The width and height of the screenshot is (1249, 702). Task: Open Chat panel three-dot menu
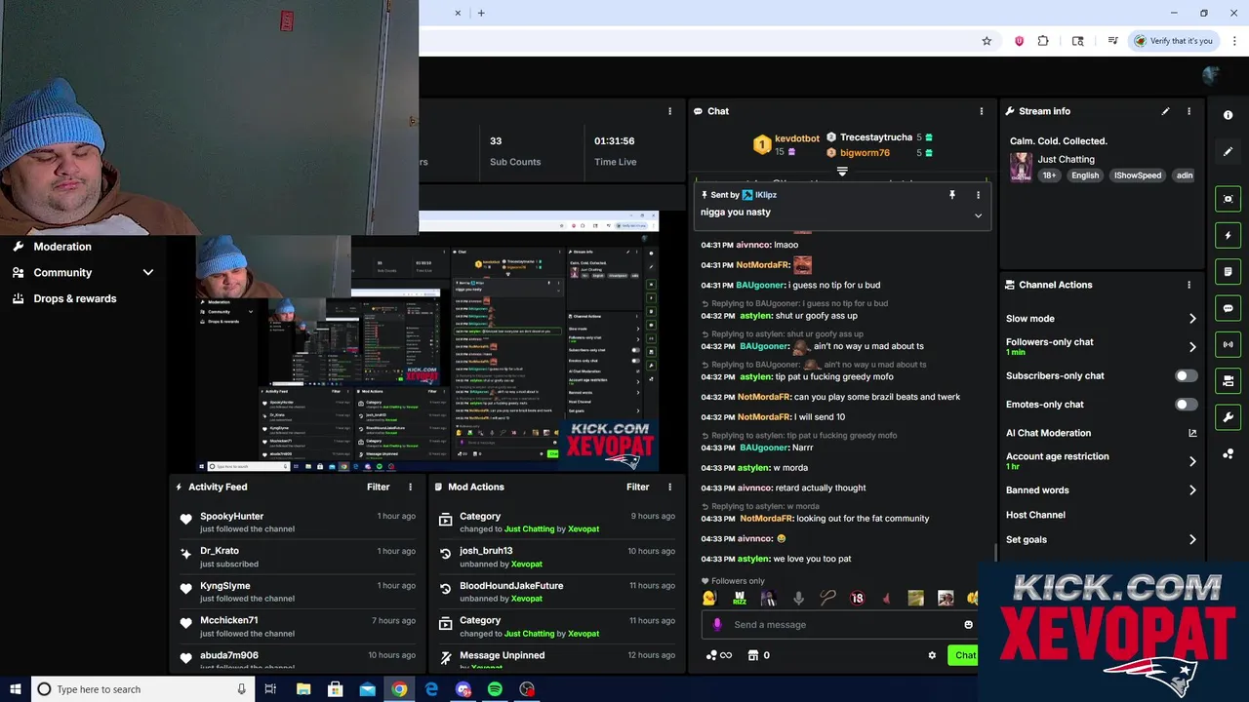click(981, 111)
